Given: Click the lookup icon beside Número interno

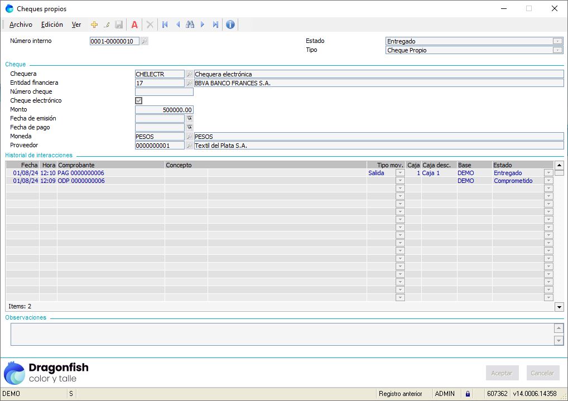Looking at the screenshot, I should point(144,41).
